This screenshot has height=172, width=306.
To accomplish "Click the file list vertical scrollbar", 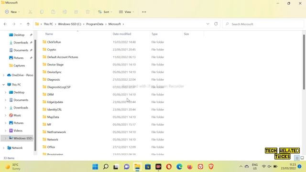I will pyautogui.click(x=304, y=63).
